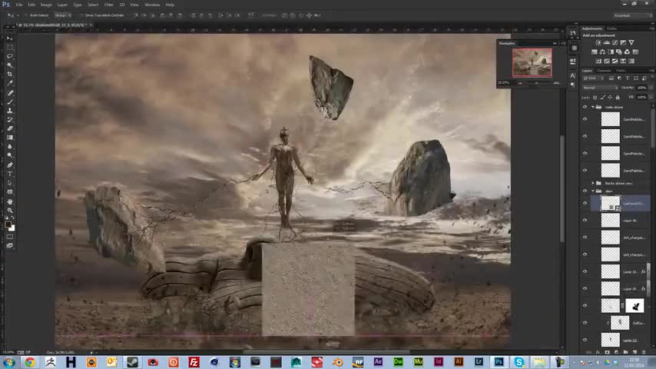Expand the 'Rocks above cars' group
The height and width of the screenshot is (369, 656).
(593, 183)
